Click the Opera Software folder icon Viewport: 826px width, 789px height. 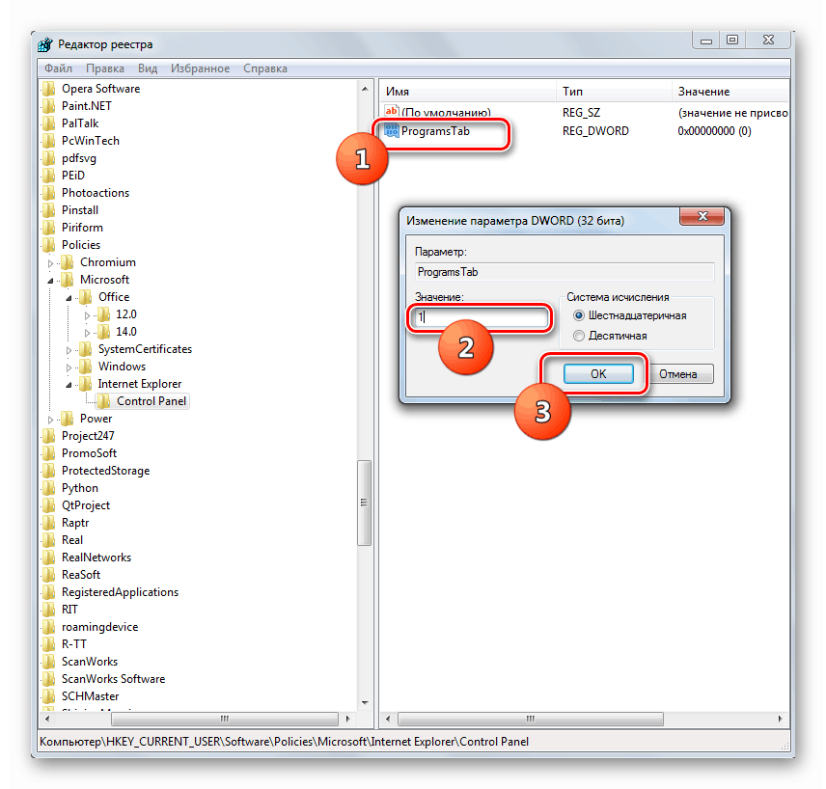[x=48, y=89]
